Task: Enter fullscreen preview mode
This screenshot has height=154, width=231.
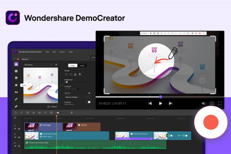Action: [220, 104]
